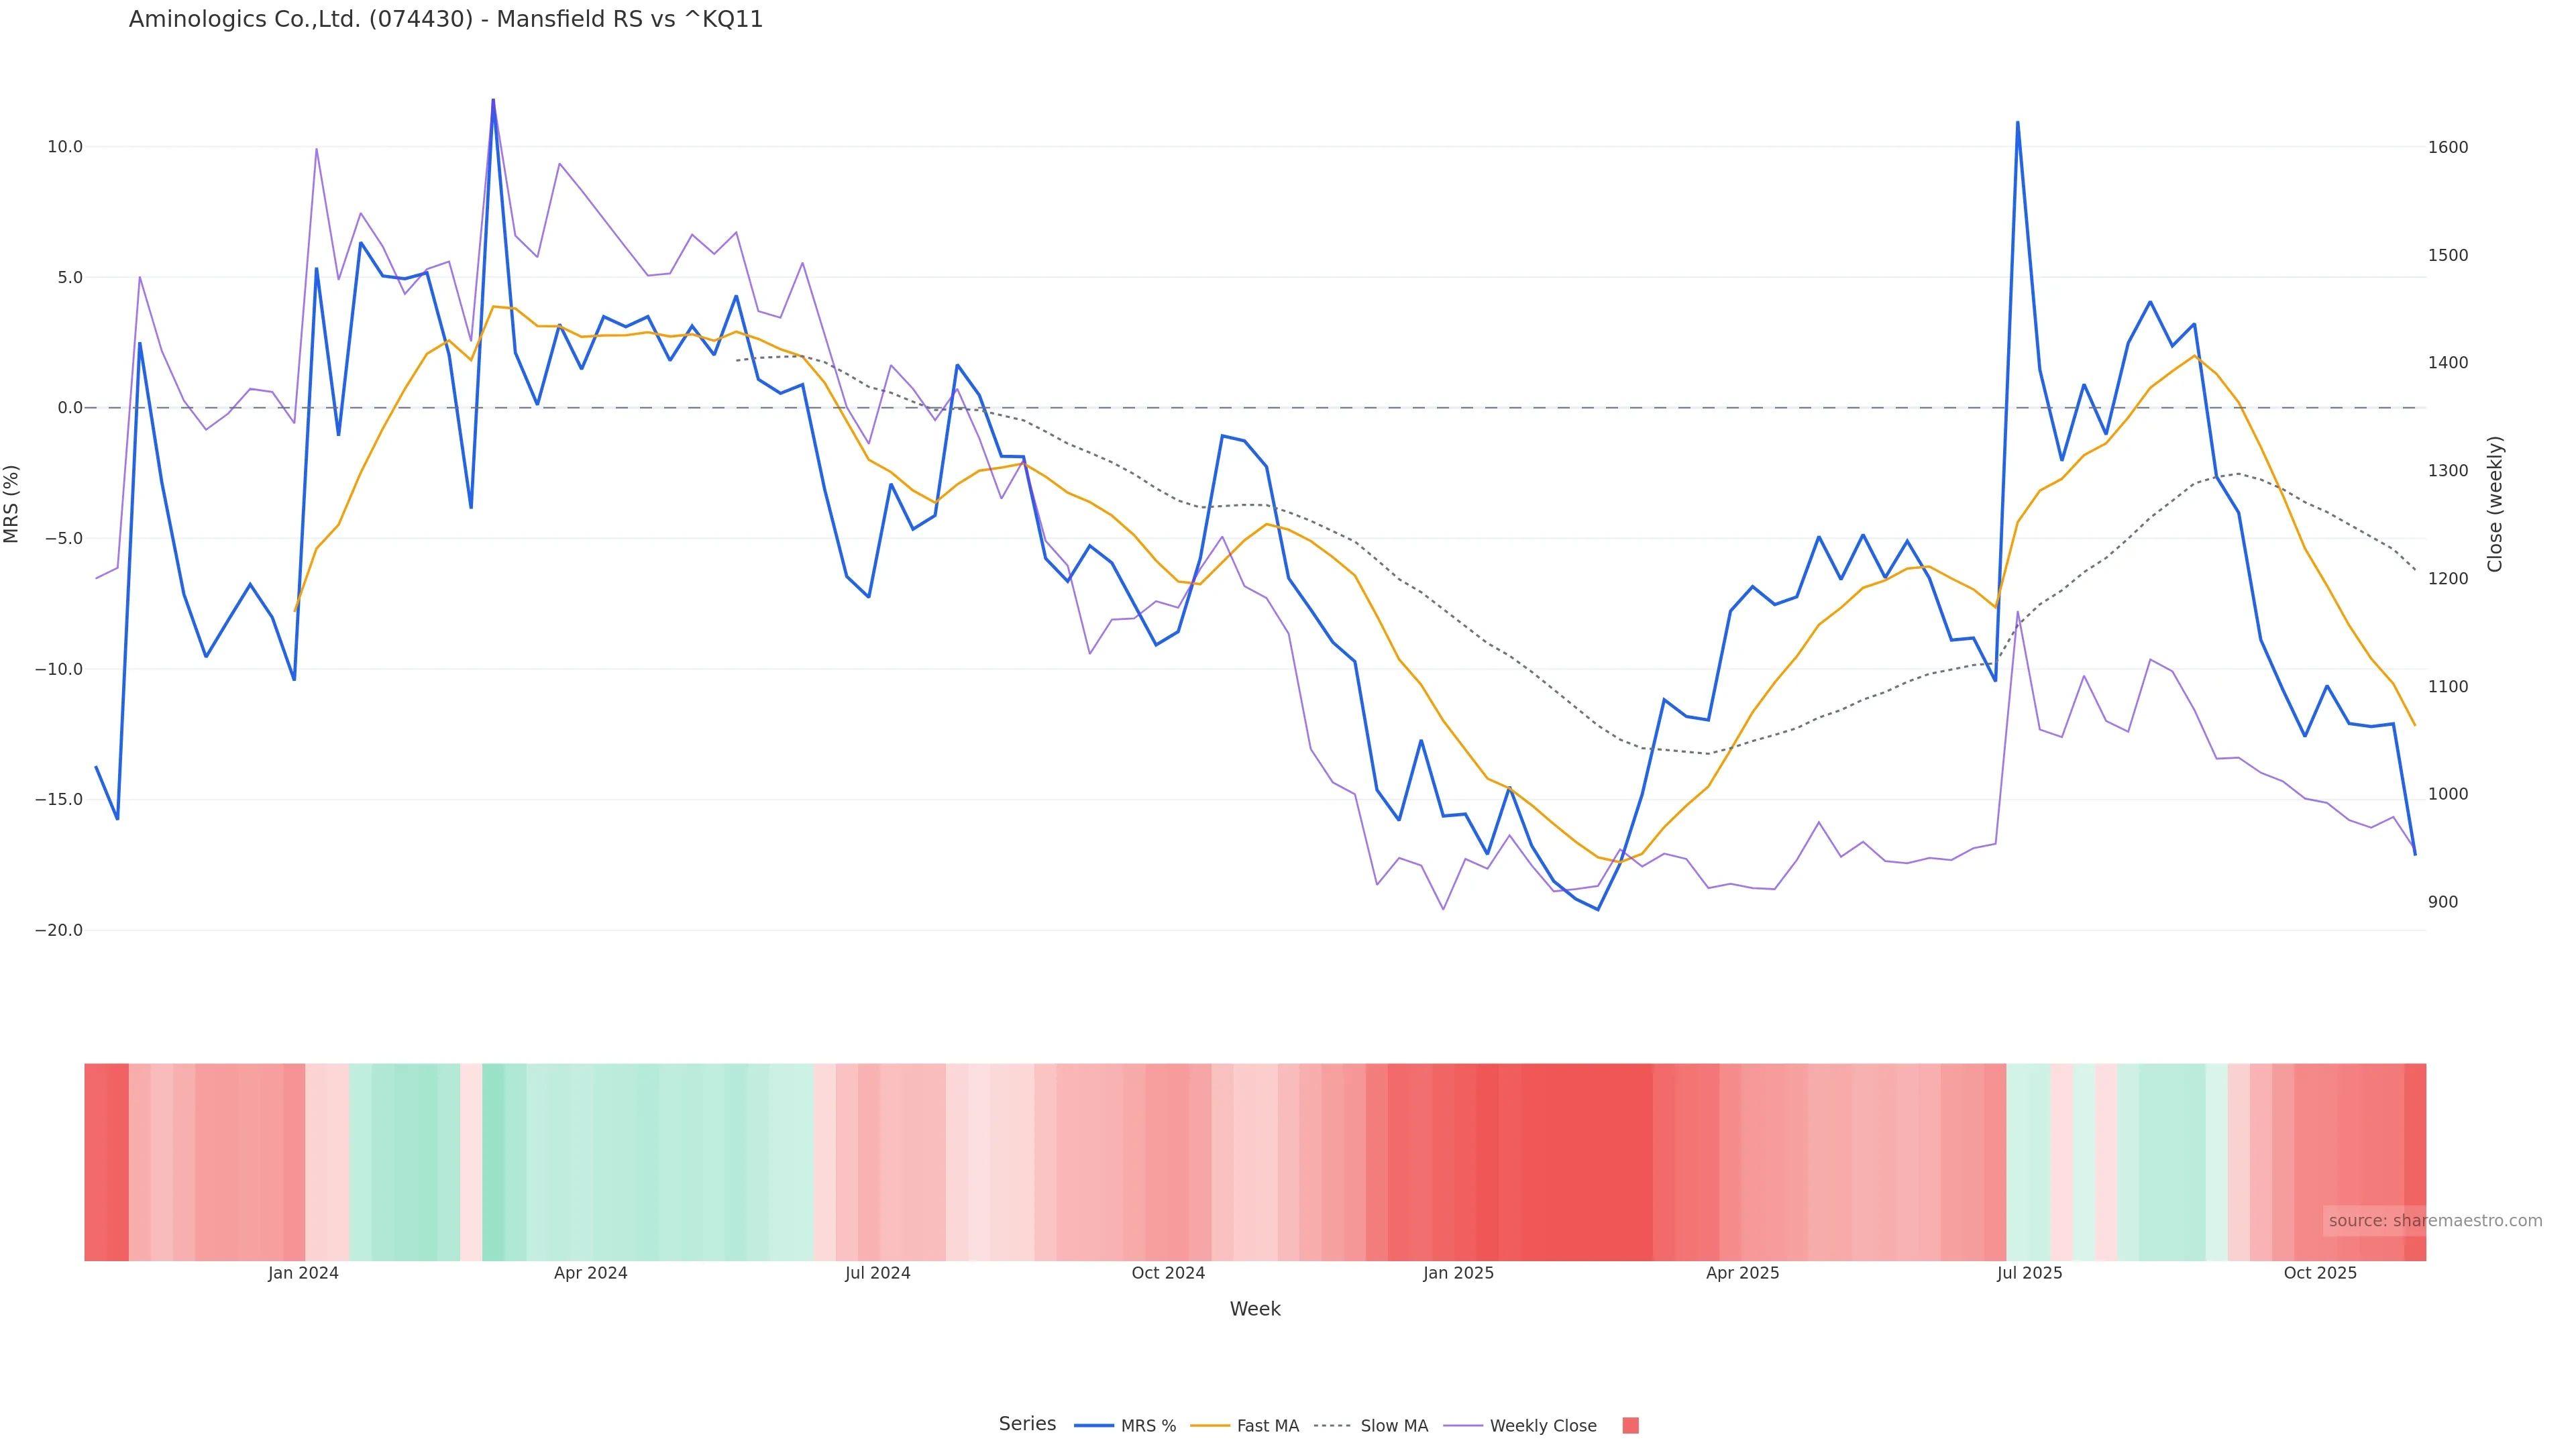Select the "Jan 2024" x-axis tick label
Screen dimensions: 2576x1449
click(303, 1273)
